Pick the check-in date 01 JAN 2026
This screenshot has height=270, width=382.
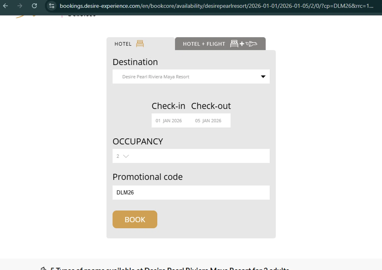tap(169, 121)
